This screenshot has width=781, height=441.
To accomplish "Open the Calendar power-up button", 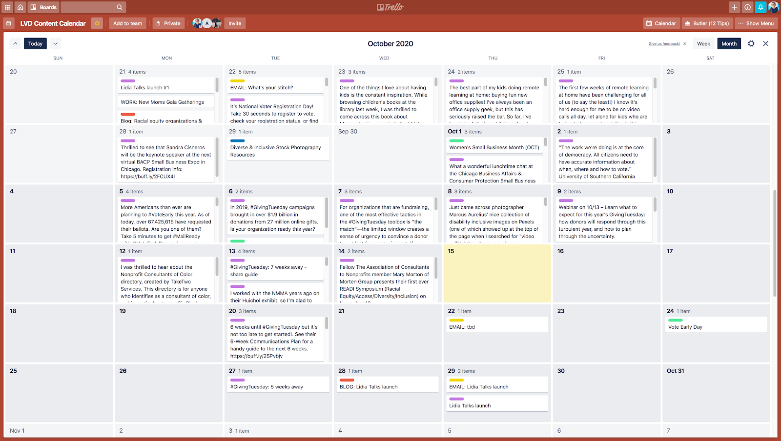I will tap(661, 23).
